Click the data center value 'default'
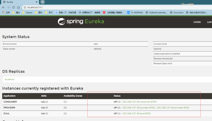This screenshot has width=212, height=121. (x=98, y=49)
